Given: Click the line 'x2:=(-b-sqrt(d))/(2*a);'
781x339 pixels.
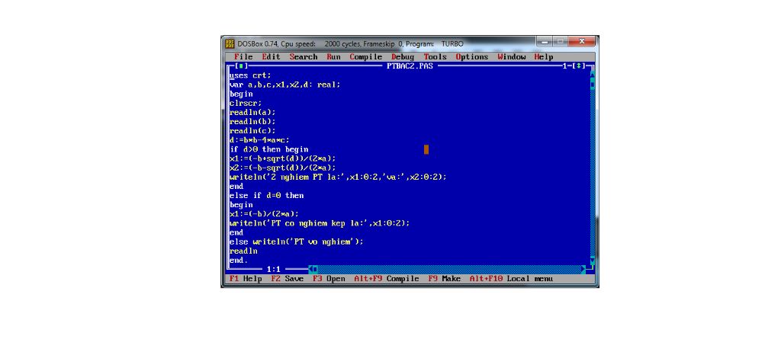Looking at the screenshot, I should [283, 168].
